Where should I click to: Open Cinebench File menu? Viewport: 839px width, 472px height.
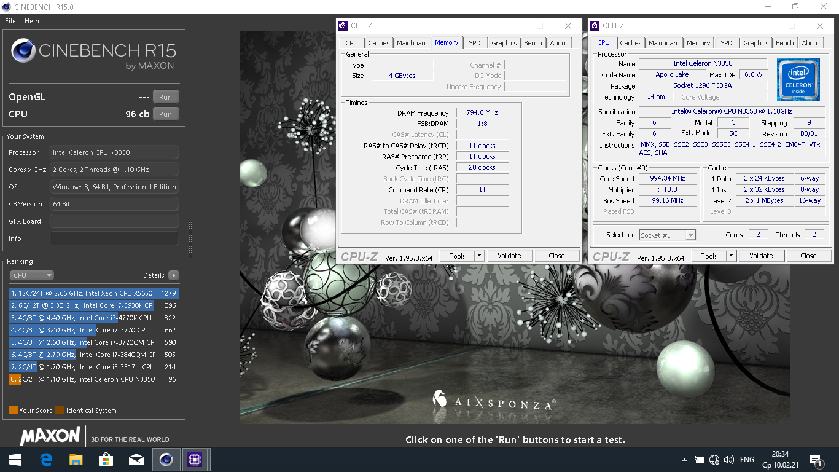[10, 21]
